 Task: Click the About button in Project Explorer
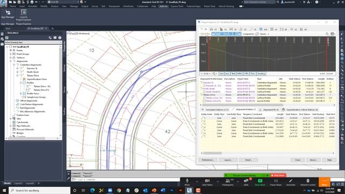pos(313,160)
